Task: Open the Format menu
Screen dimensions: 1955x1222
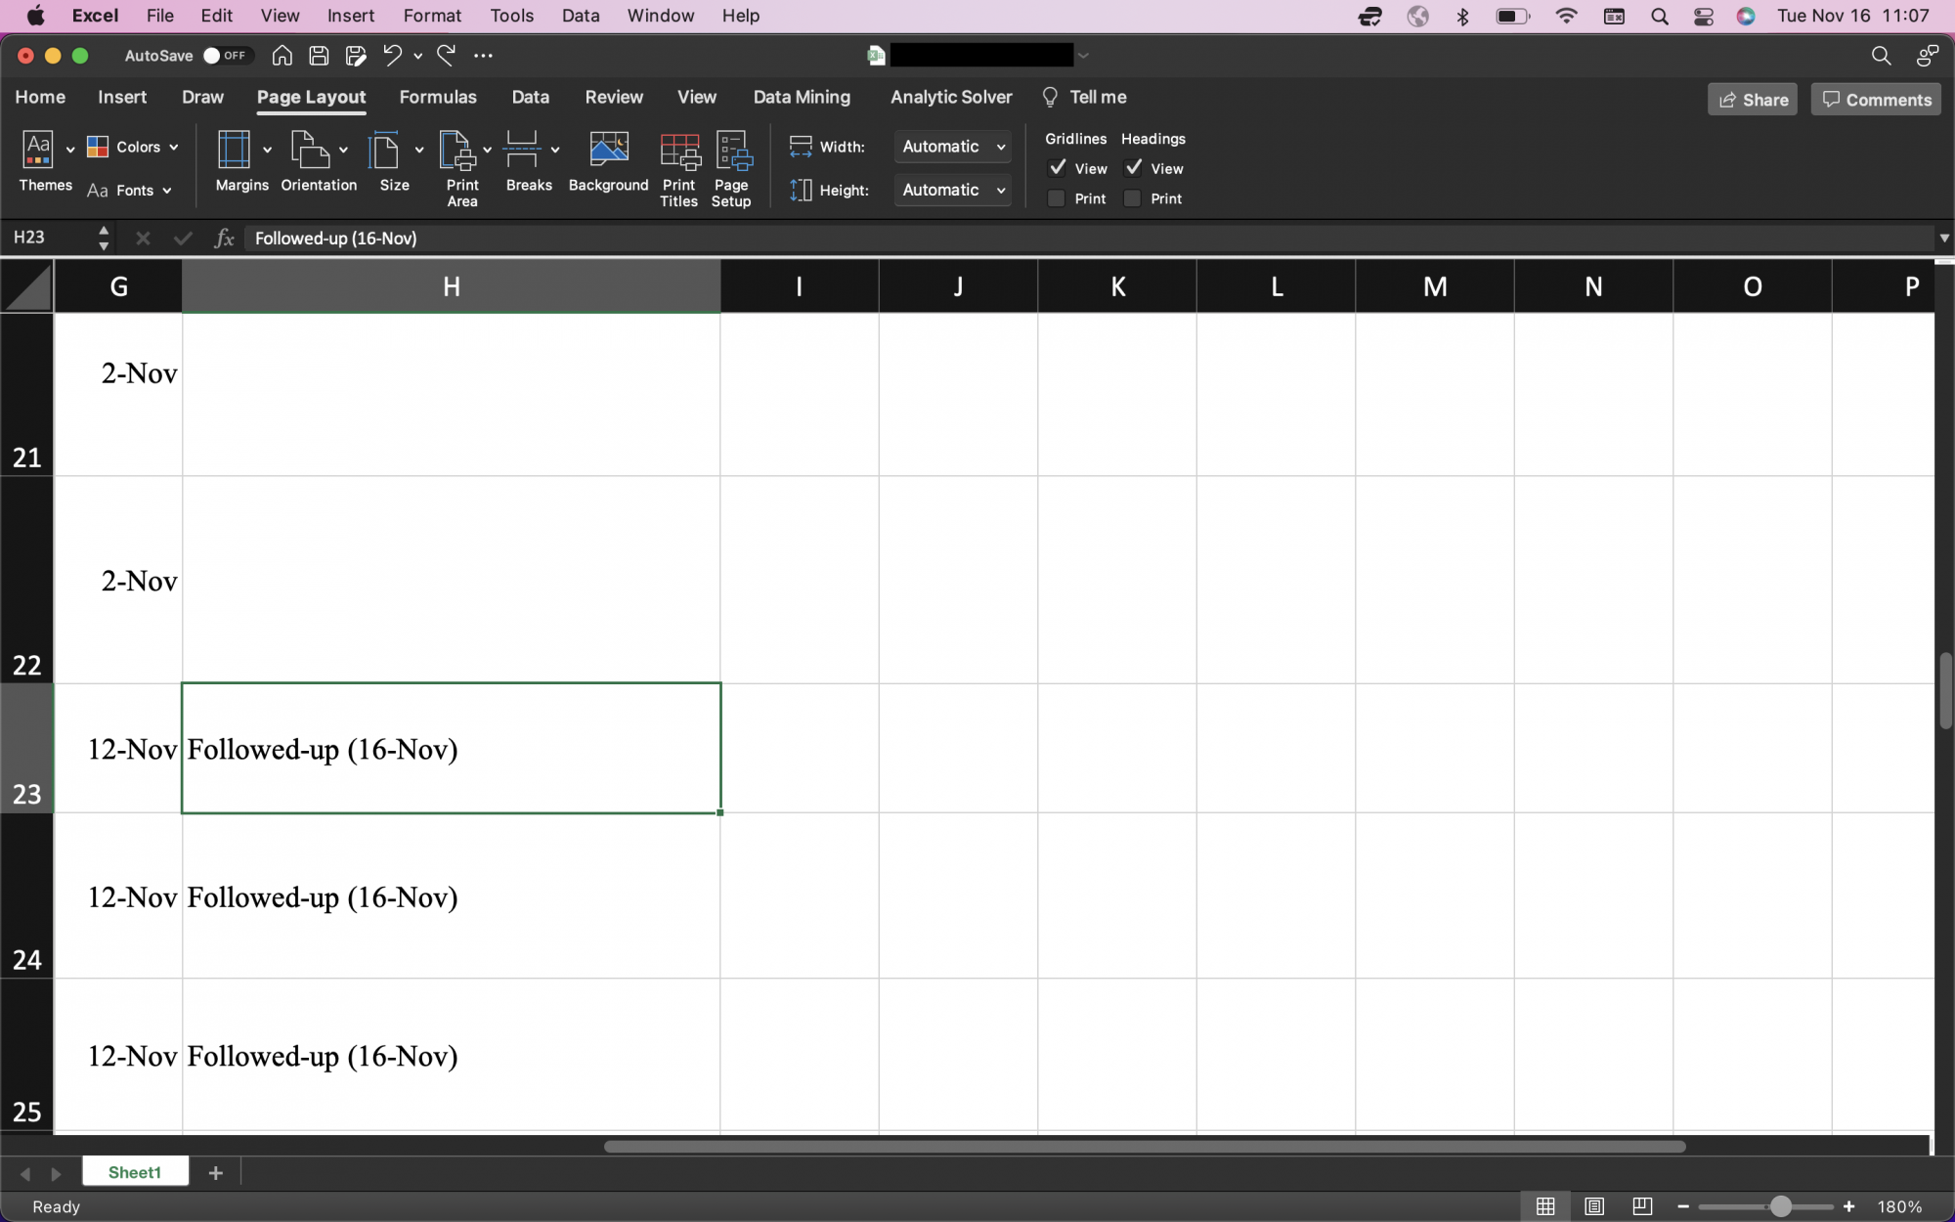Action: (x=431, y=16)
